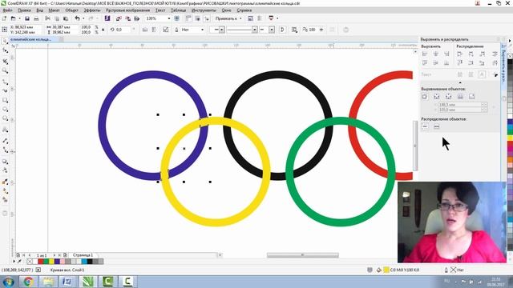513x288 pixels.
Task: Select the Drop Shadow tool
Action: click(x=5, y=162)
